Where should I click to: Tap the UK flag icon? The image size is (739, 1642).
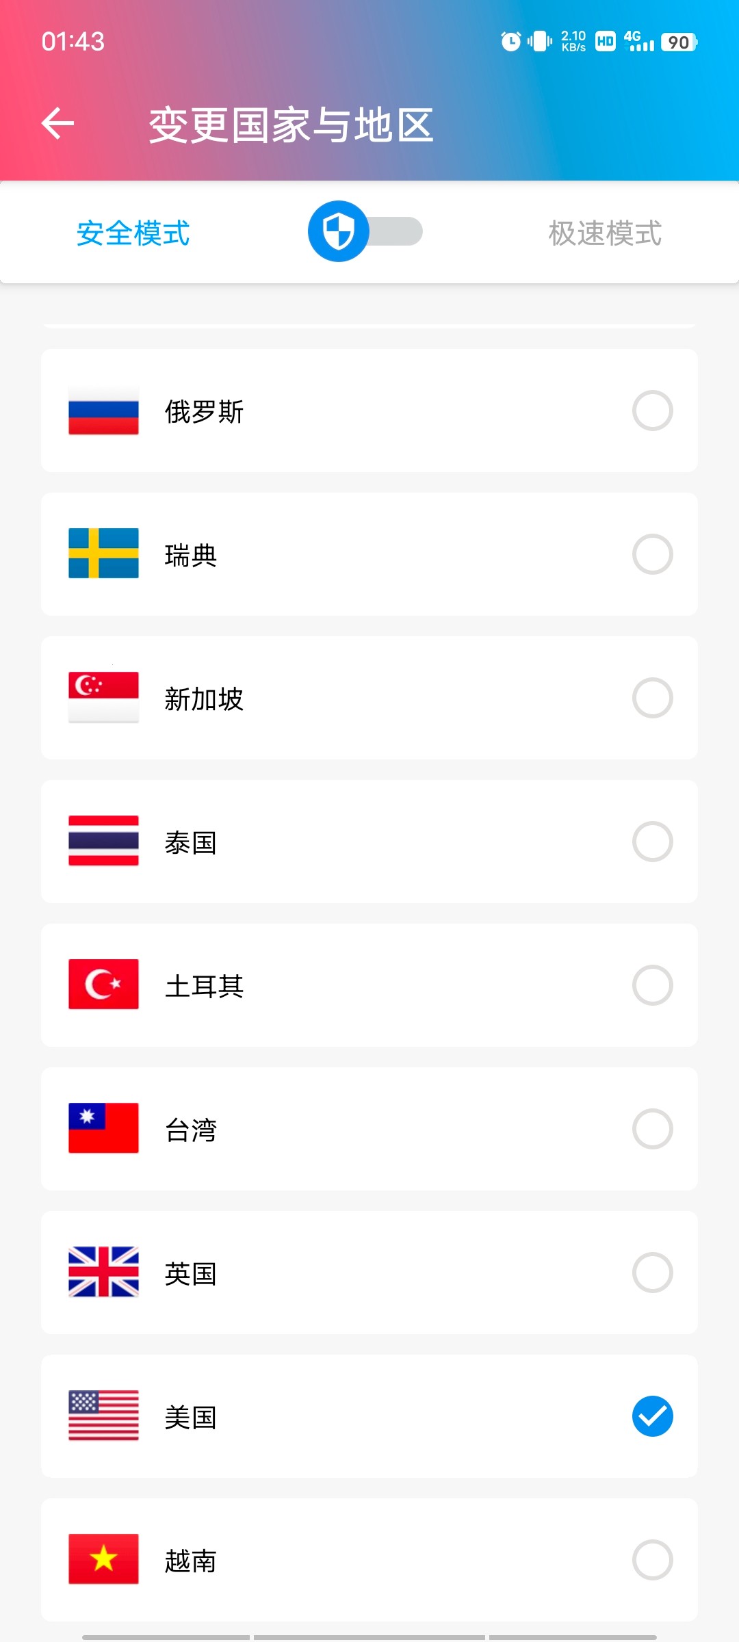tap(103, 1272)
